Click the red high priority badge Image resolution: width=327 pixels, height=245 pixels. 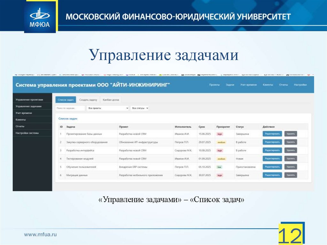pyautogui.click(x=220, y=134)
